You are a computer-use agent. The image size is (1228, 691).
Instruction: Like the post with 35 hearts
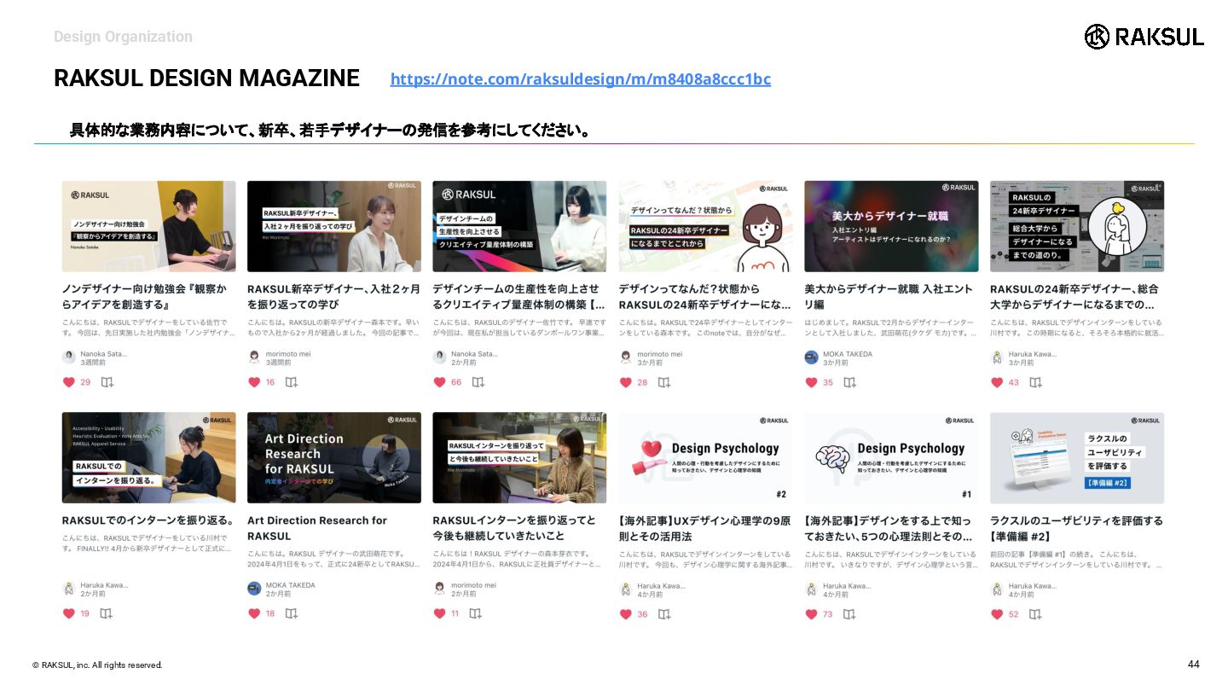click(x=812, y=382)
